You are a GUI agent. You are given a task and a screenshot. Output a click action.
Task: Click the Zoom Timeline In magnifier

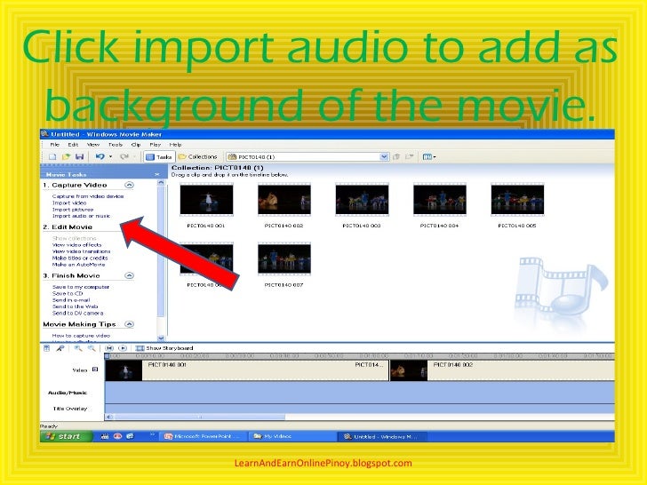point(77,348)
